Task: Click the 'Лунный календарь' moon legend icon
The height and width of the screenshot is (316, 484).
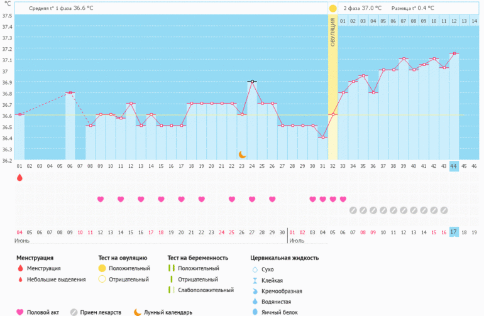Action: 137,312
